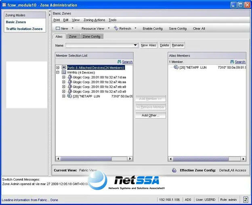
Task: Click the Add Other... button
Action: pos(150,115)
